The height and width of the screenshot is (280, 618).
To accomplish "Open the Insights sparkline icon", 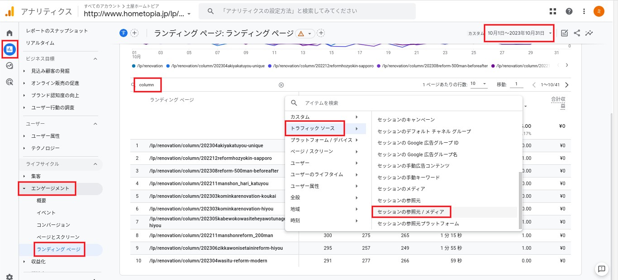I will [x=589, y=33].
